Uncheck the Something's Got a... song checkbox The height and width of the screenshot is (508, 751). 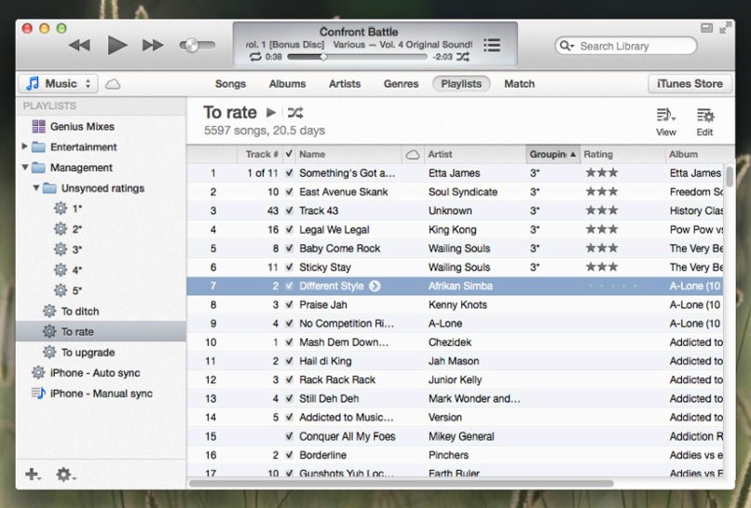[x=289, y=173]
